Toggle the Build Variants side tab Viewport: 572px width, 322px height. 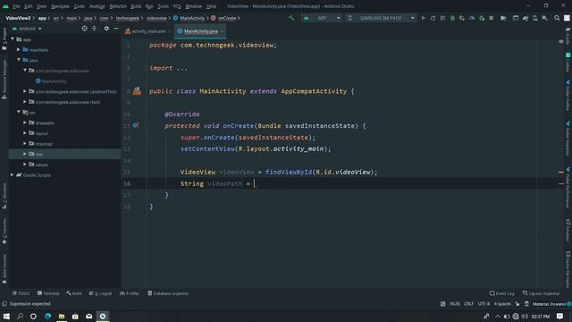[x=4, y=269]
